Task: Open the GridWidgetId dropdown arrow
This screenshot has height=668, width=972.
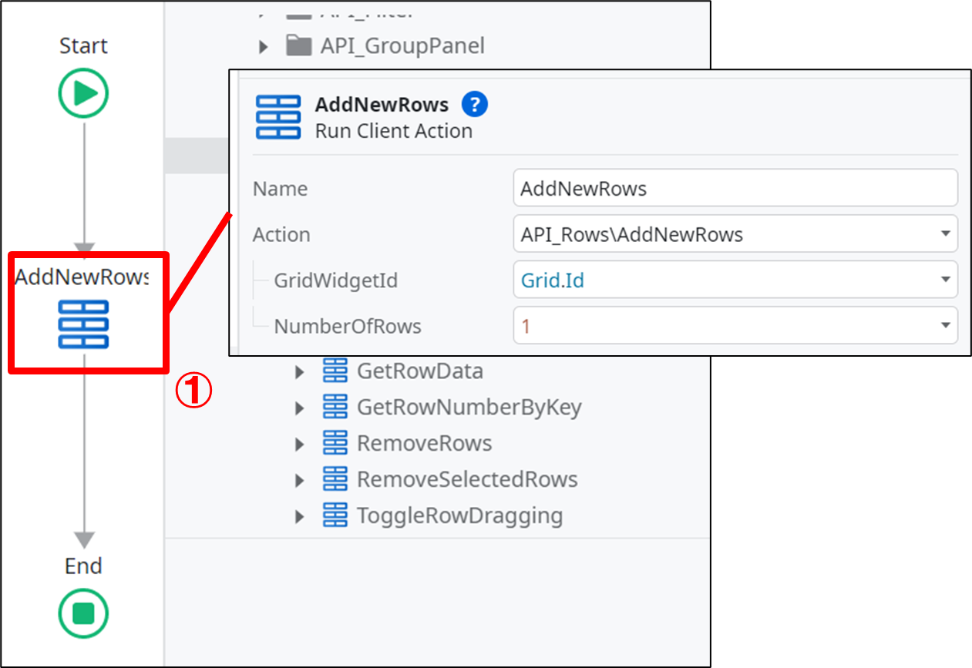Action: 945,280
